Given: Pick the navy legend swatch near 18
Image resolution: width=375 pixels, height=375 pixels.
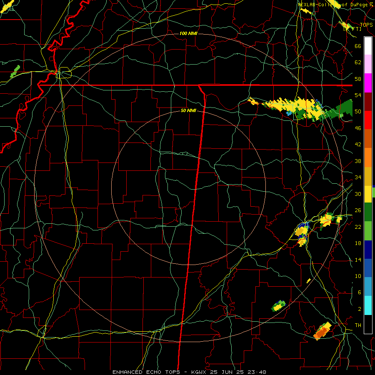Looking at the screenshot, I should [x=368, y=250].
